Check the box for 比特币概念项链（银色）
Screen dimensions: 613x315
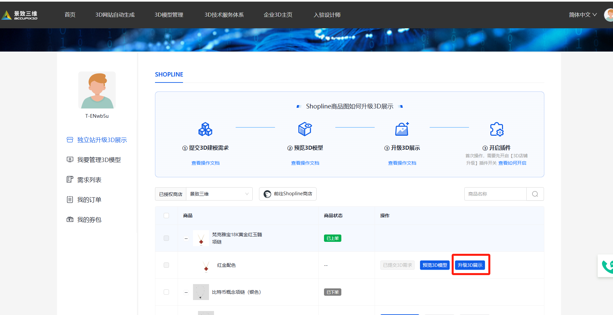[166, 292]
